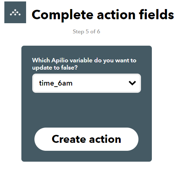Click the empty area of dark action card
The height and width of the screenshot is (170, 187).
coord(87,110)
